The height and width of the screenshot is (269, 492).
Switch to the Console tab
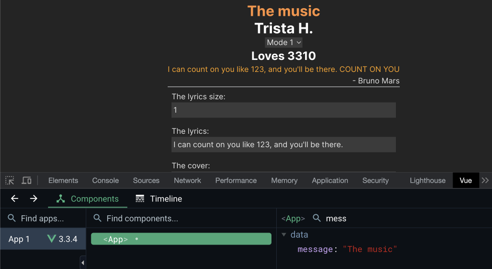pos(105,180)
